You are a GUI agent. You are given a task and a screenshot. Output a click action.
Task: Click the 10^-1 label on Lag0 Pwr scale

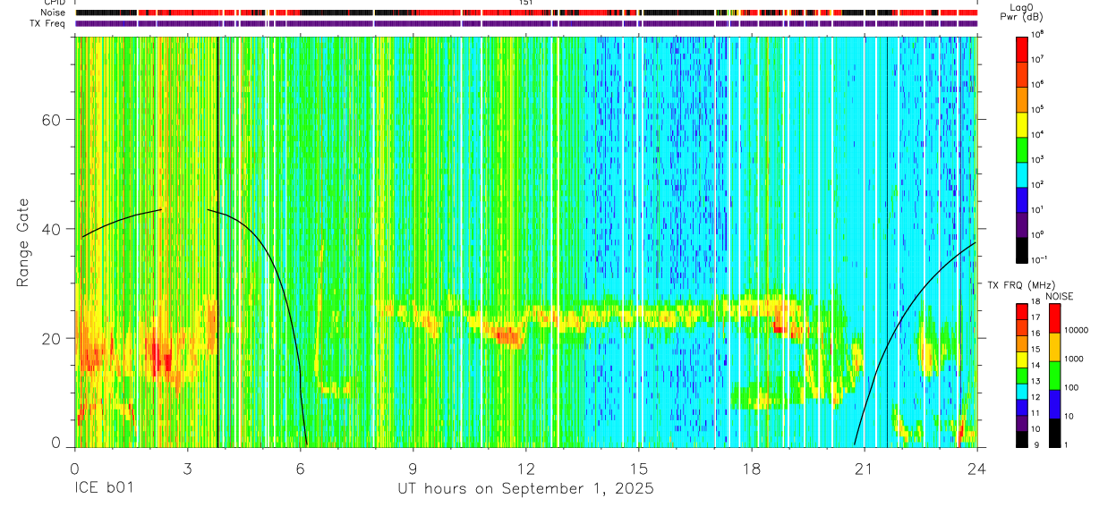pyautogui.click(x=1038, y=259)
